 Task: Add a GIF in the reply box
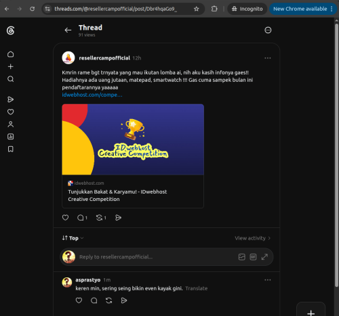coord(253,257)
